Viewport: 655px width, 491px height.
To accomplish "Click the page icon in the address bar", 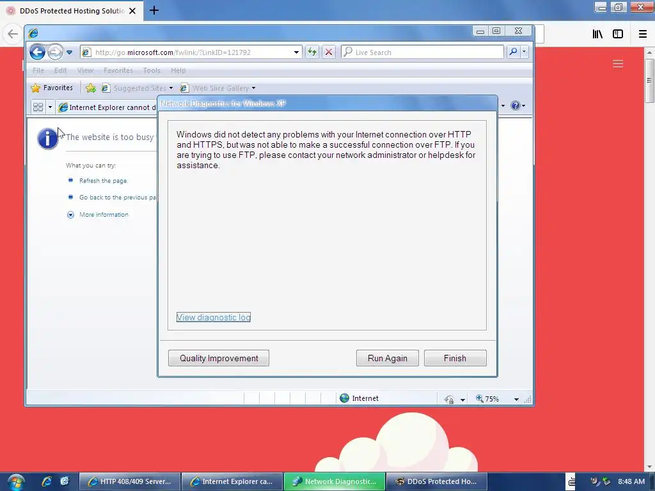I will [x=86, y=52].
